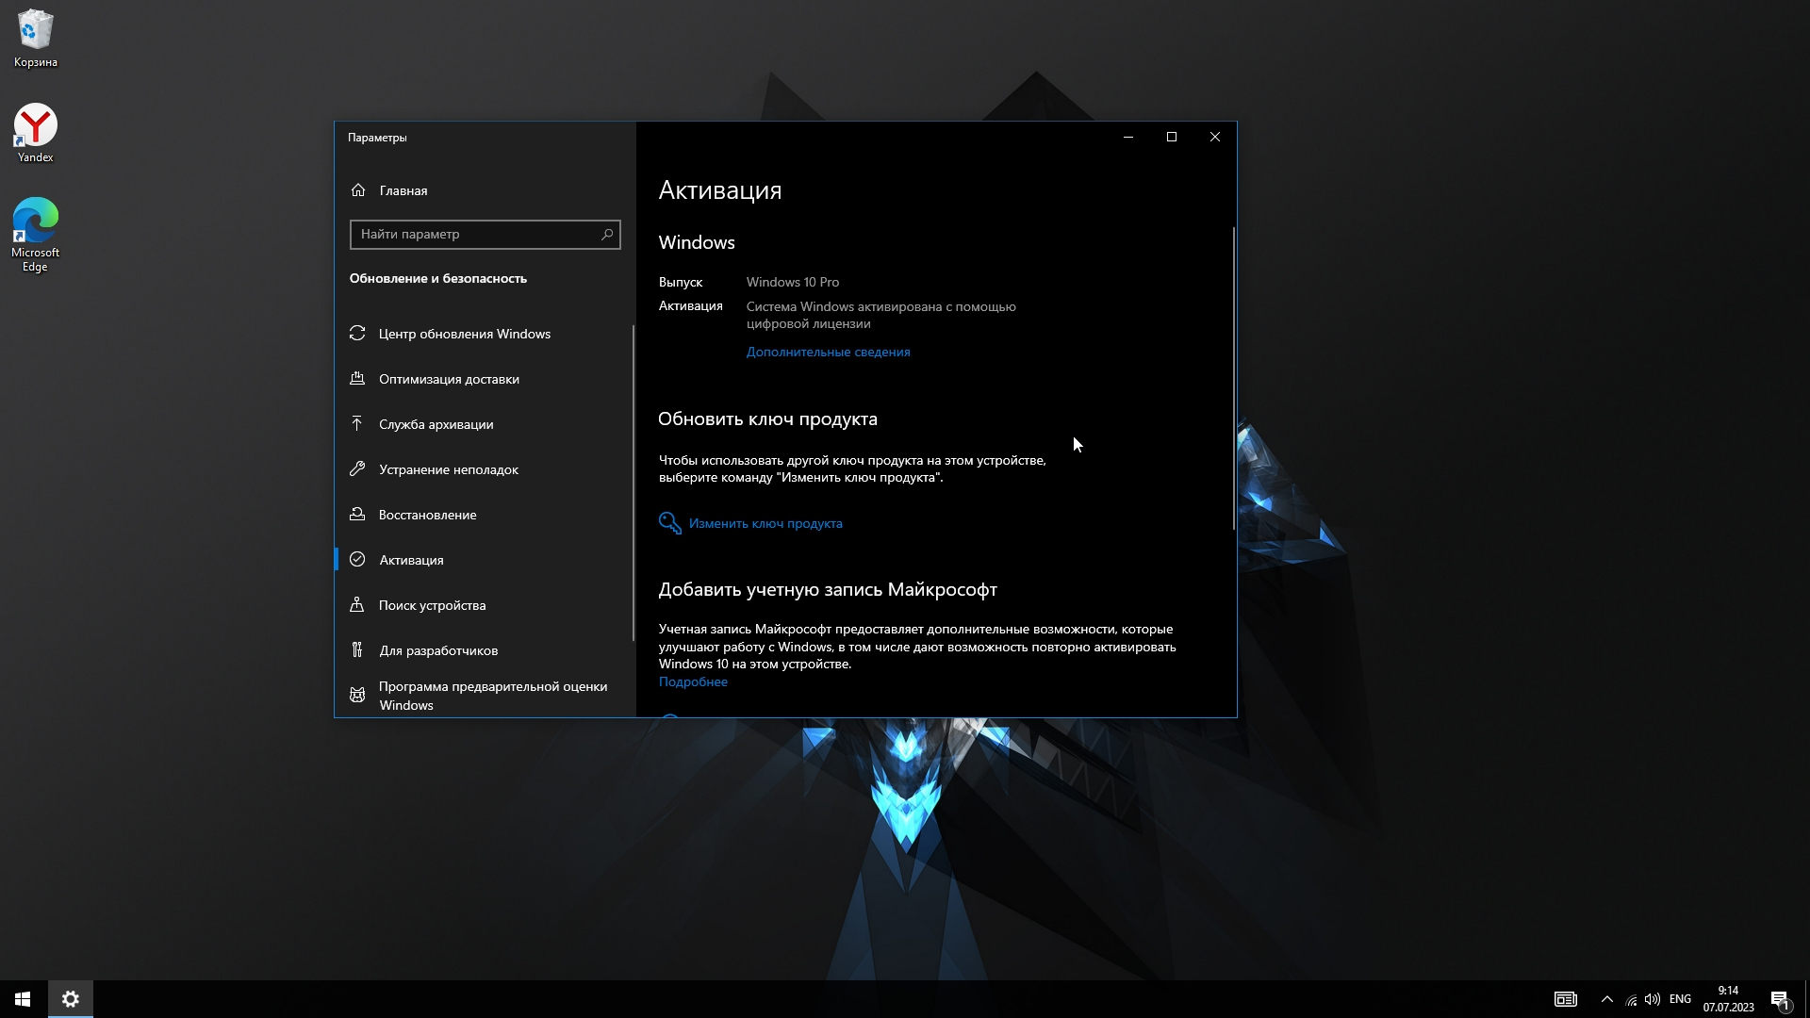1810x1018 pixels.
Task: Open the Windows Insider Program (Программа предварительной оценки) entry
Action: (492, 696)
